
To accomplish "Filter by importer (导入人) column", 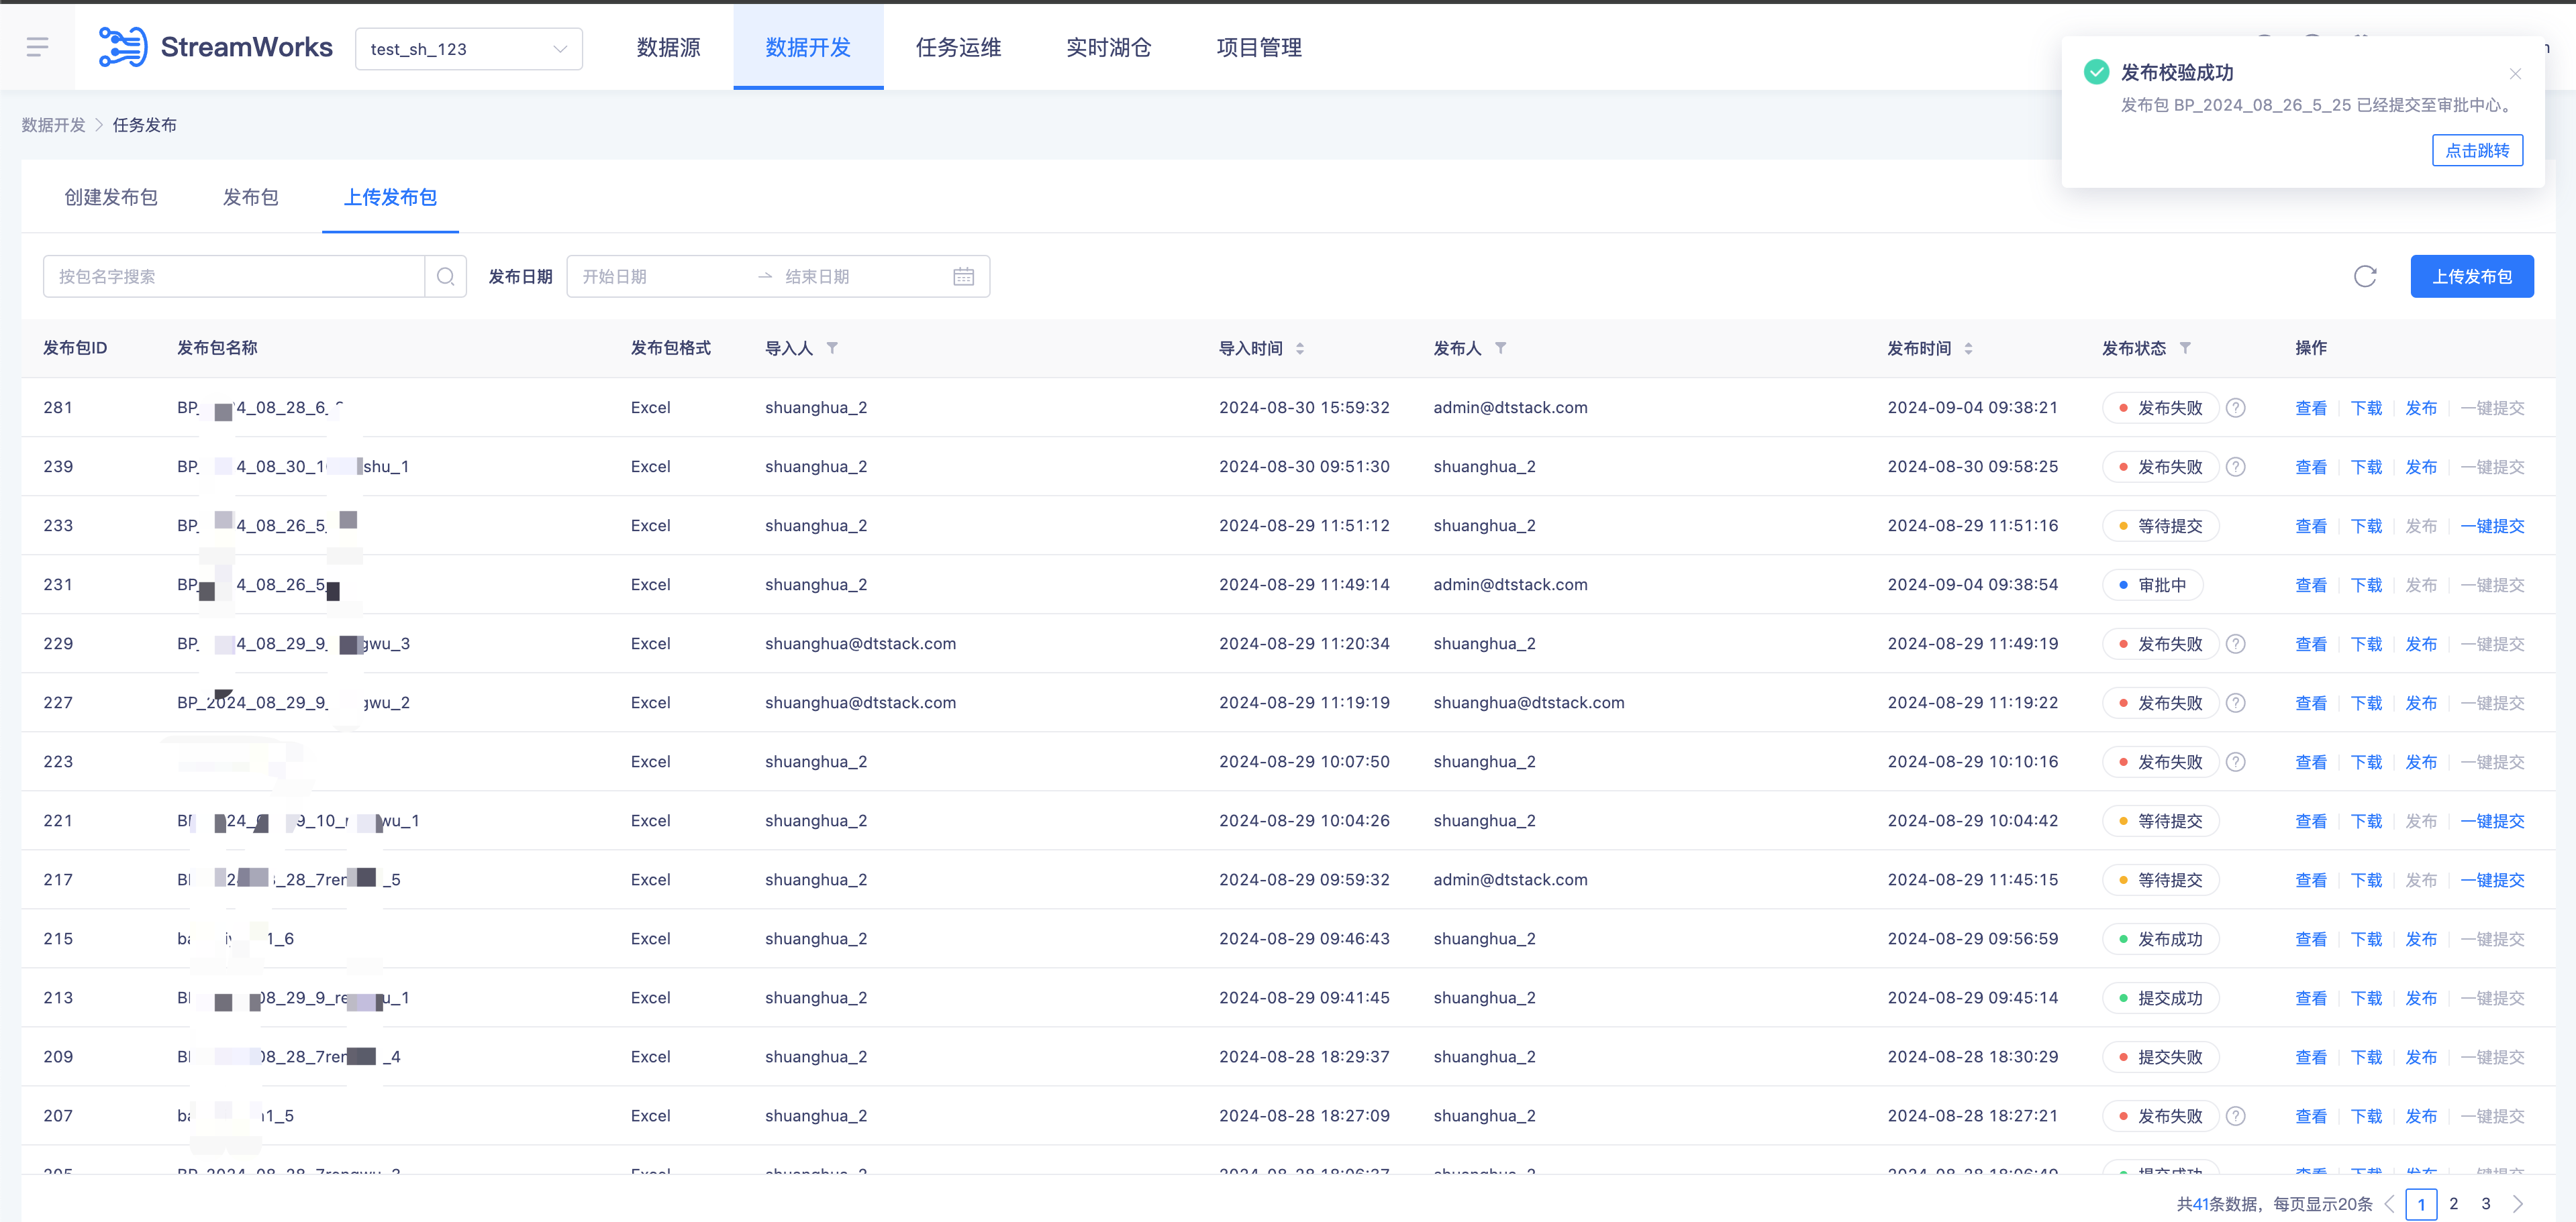I will click(832, 349).
